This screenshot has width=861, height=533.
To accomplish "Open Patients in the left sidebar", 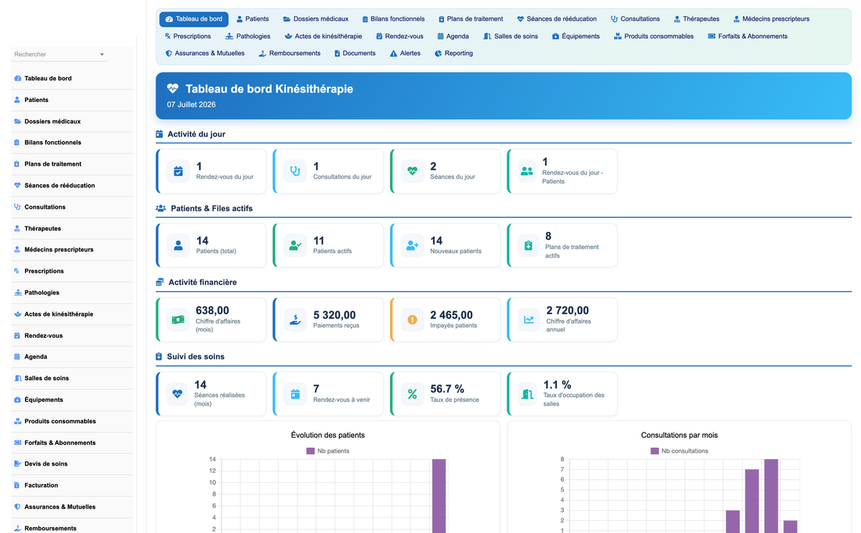I will [72, 100].
